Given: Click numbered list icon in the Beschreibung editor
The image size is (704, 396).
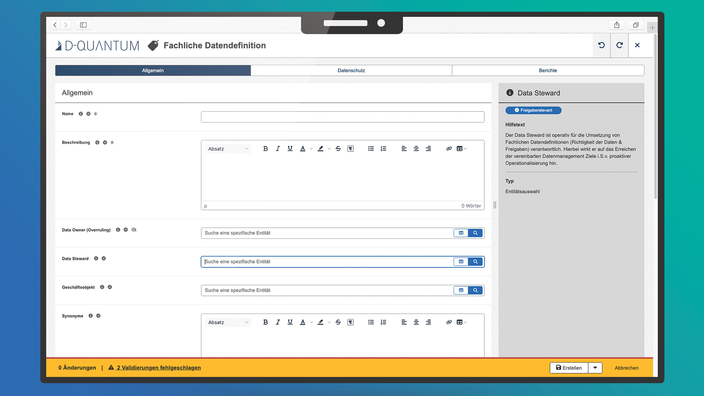Looking at the screenshot, I should [383, 148].
